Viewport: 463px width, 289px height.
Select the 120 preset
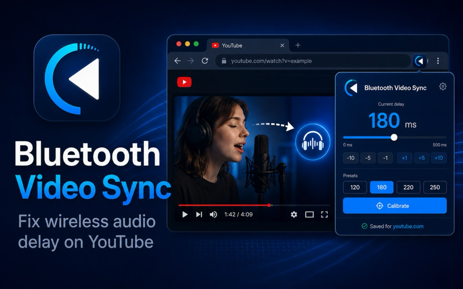click(355, 187)
